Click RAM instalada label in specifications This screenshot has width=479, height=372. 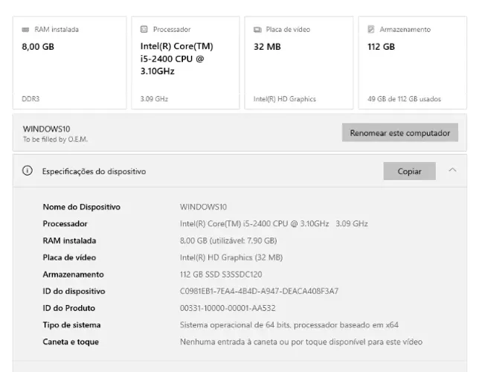69,240
